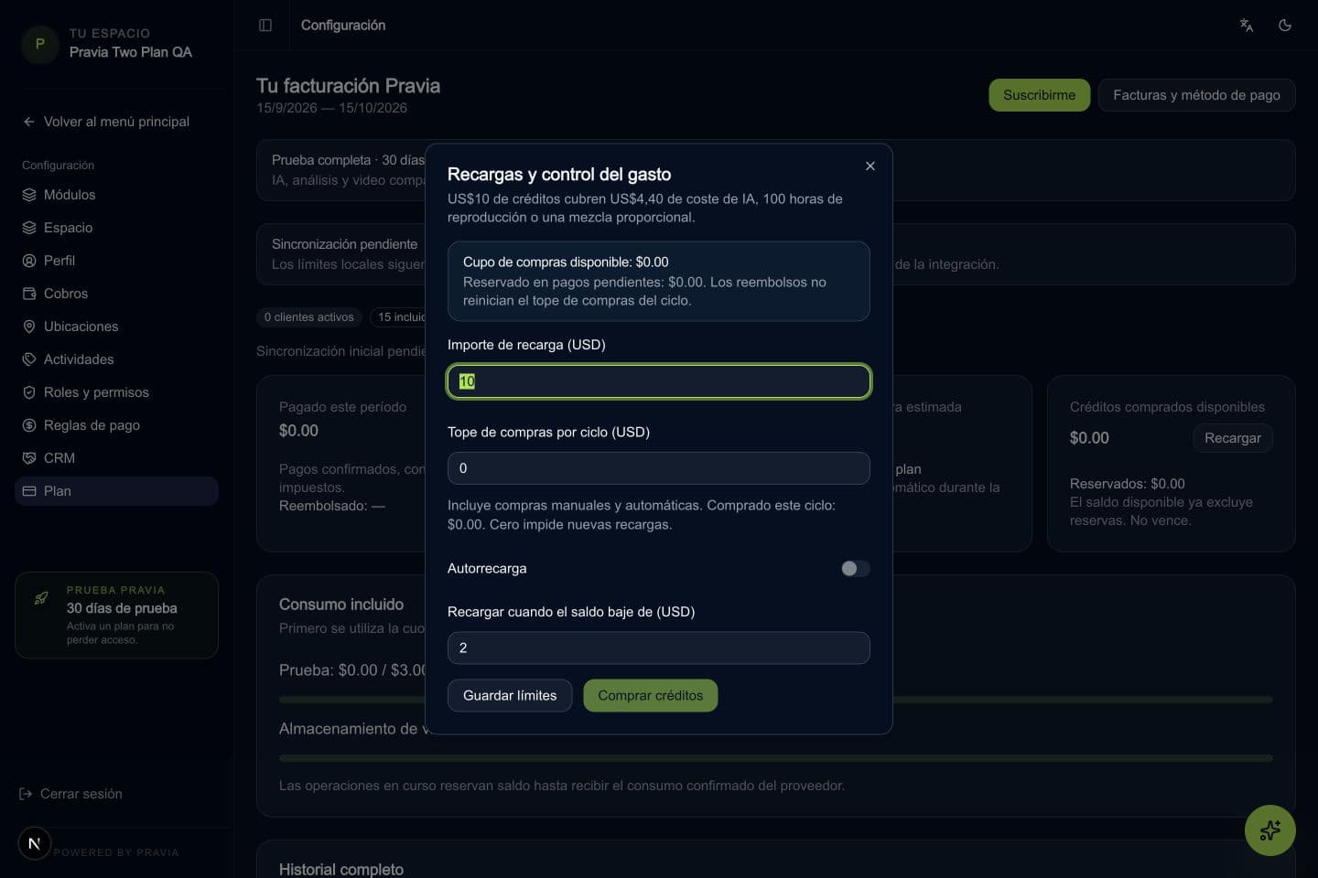The width and height of the screenshot is (1318, 878).
Task: Click the Ubicaciones map pin icon
Action: [x=29, y=327]
